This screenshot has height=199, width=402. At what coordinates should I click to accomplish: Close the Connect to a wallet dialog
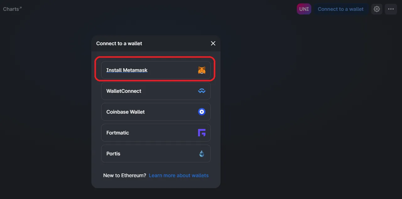click(213, 43)
